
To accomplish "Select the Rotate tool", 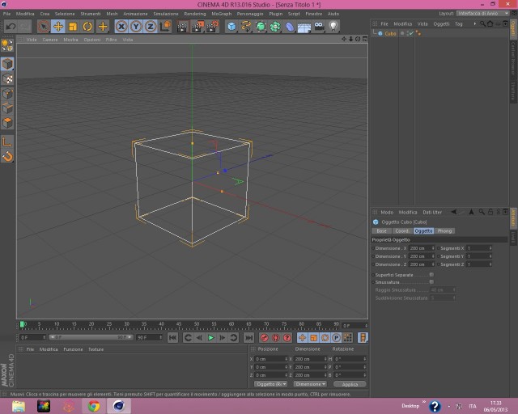I will pos(87,27).
